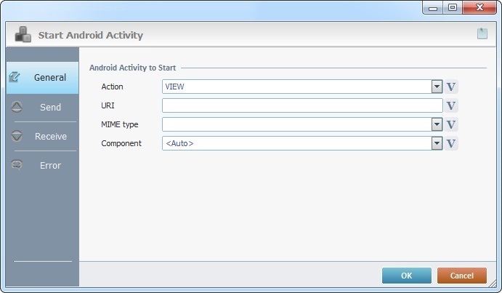Click the Send tab up-arrow icon
This screenshot has height=293, width=502.
(17, 107)
